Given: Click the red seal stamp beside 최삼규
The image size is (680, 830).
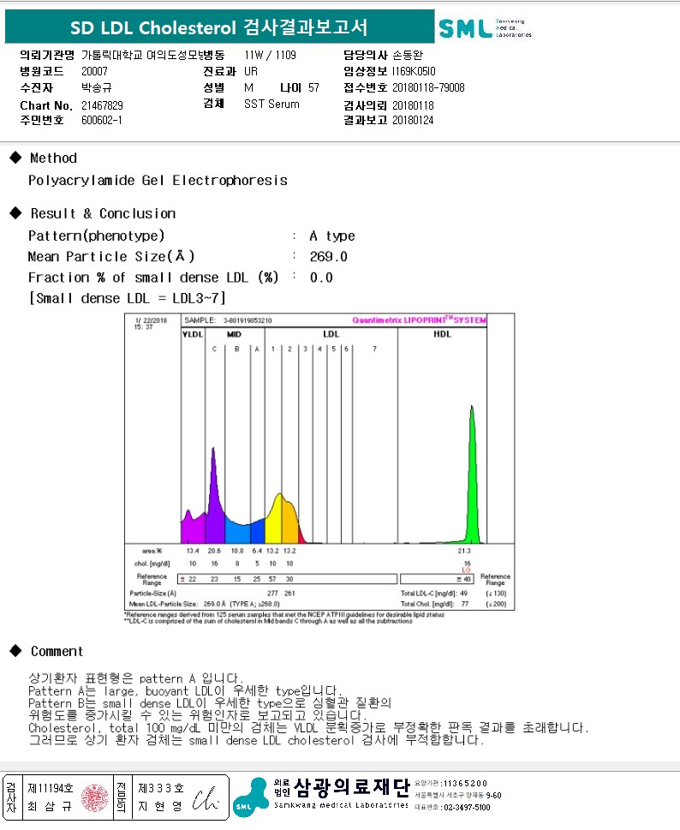Looking at the screenshot, I should (95, 797).
